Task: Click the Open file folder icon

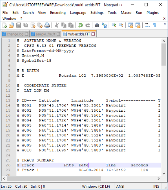Action: pos(11,25)
